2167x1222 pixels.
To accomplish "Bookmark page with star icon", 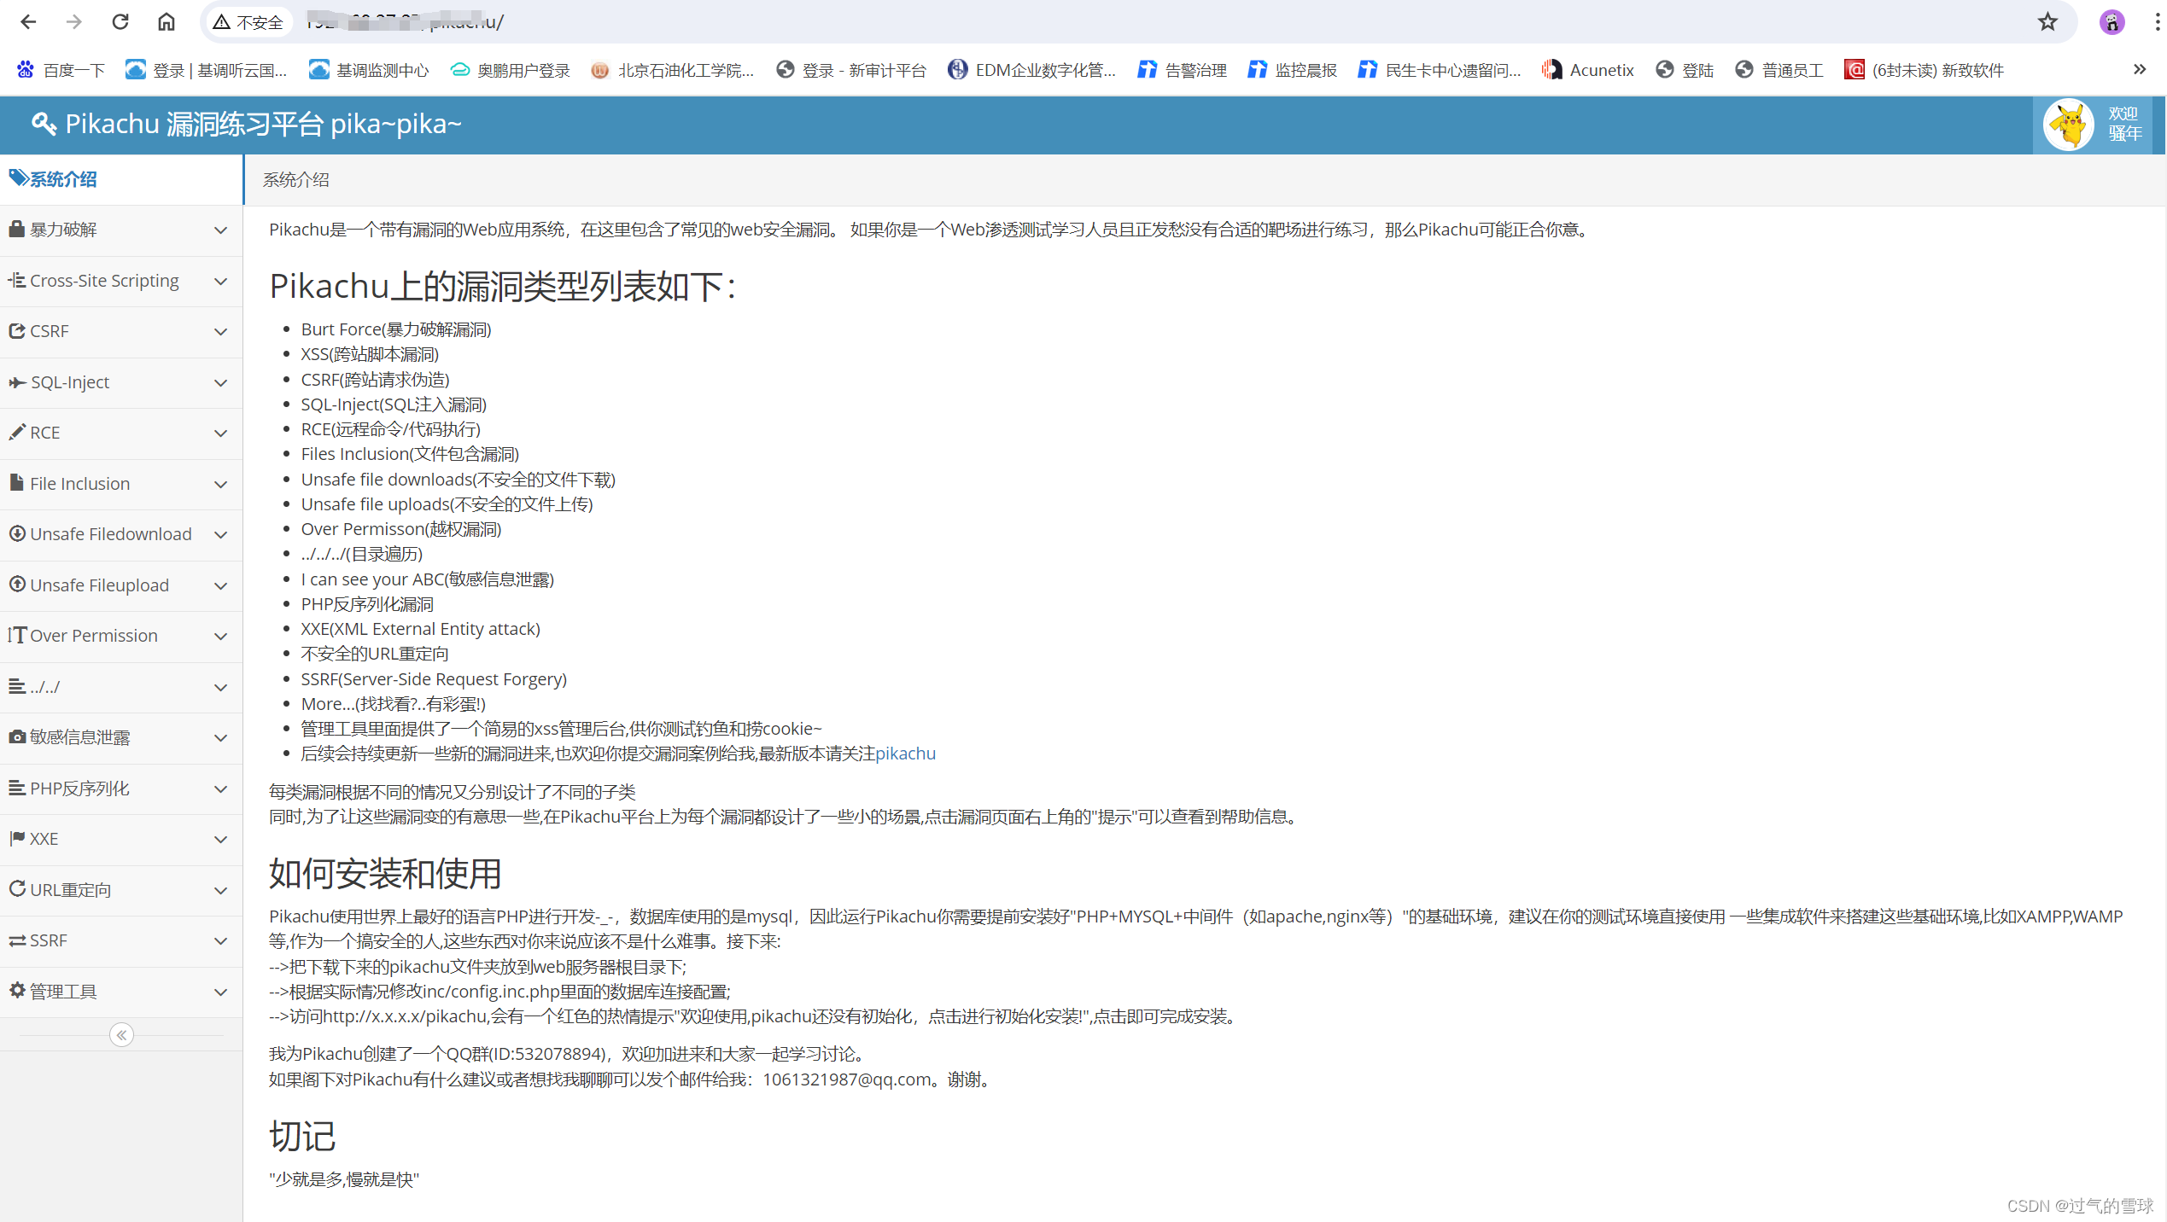I will (2047, 22).
